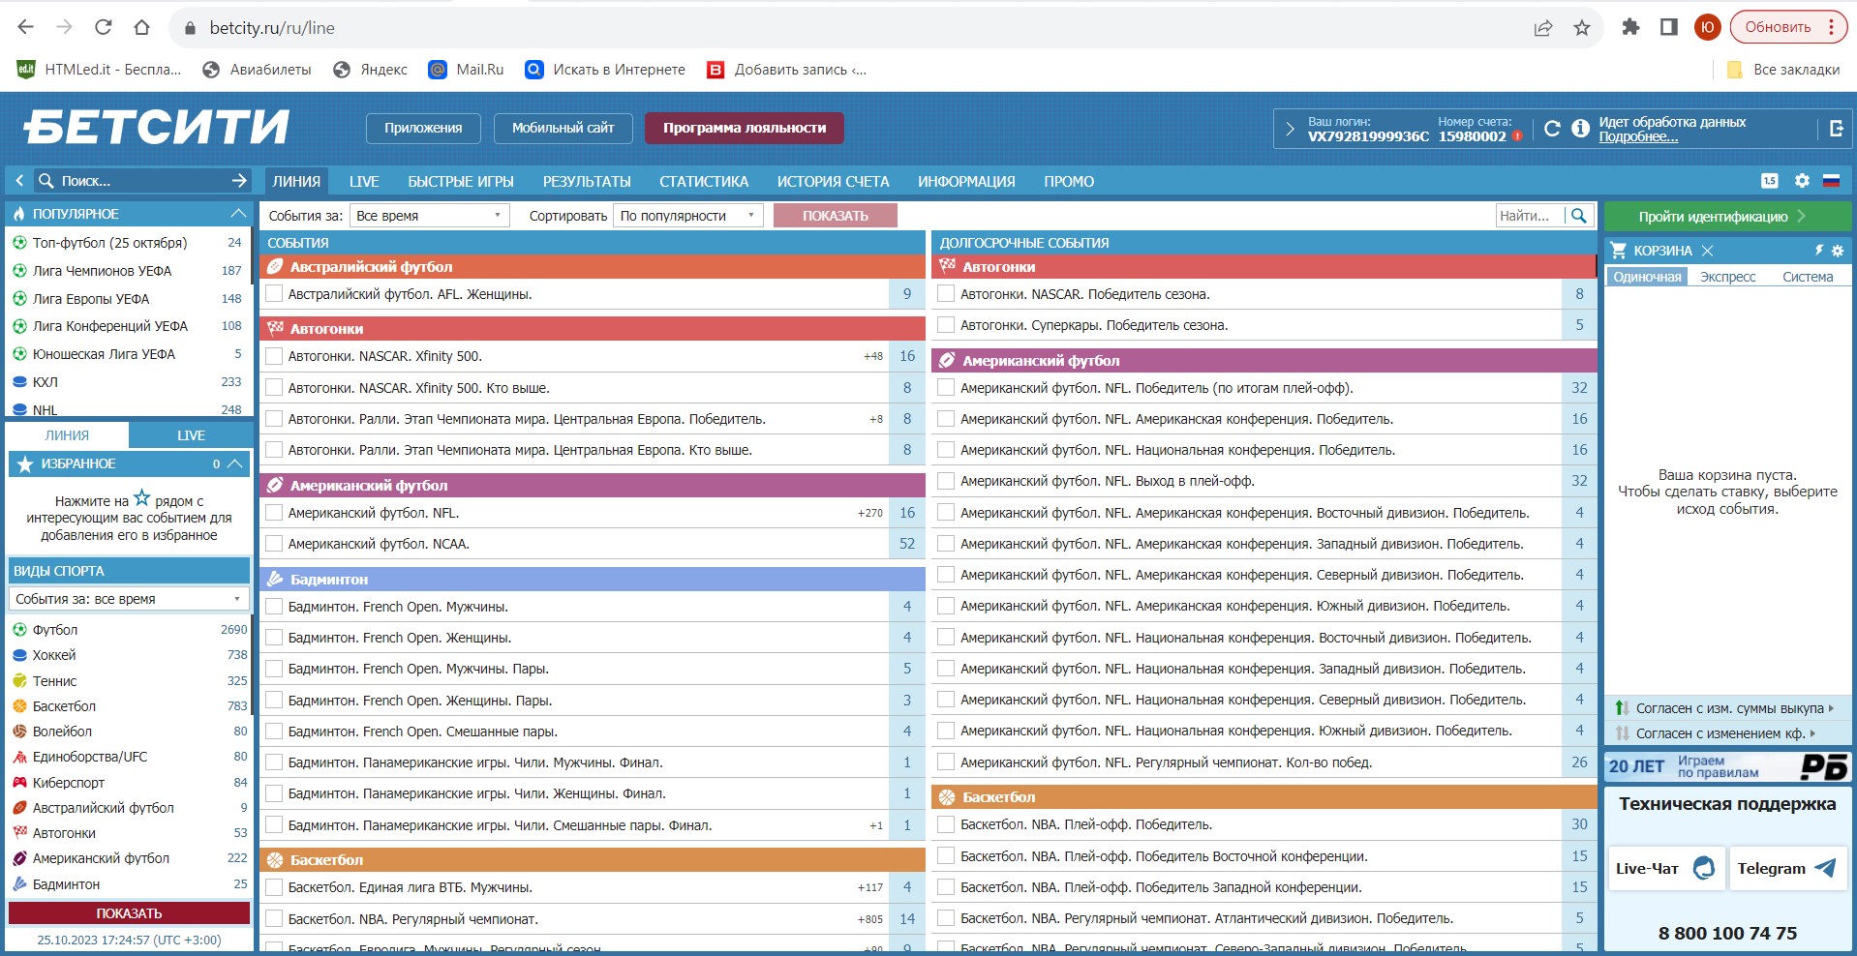This screenshot has height=956, width=1857.
Task: Open Сортировать По популярности dropdown
Action: (x=687, y=216)
